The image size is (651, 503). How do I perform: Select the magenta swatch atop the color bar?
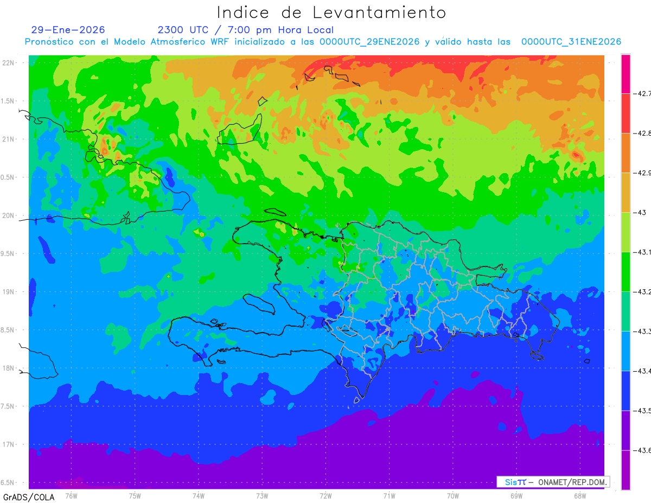(x=626, y=73)
